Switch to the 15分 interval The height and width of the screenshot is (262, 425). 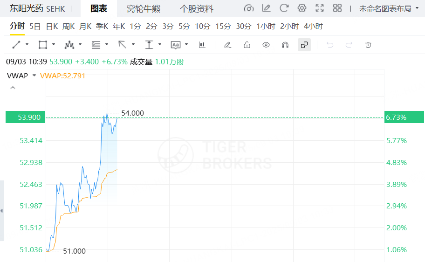point(223,26)
